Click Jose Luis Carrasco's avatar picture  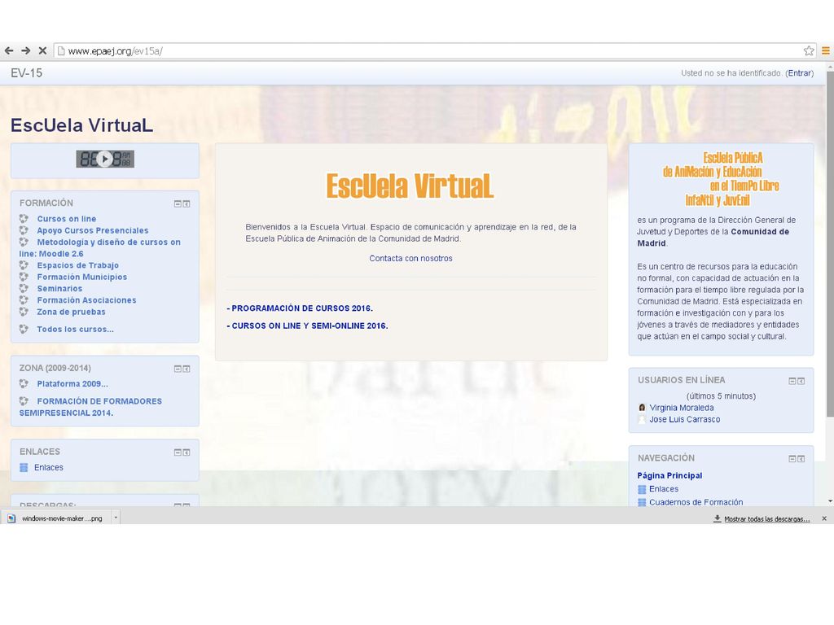(x=642, y=419)
